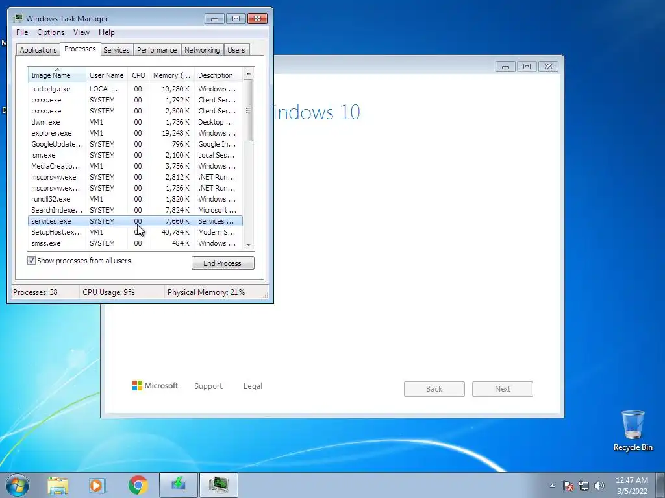Close the Windows 10 Setup window
The width and height of the screenshot is (665, 498).
[548, 67]
